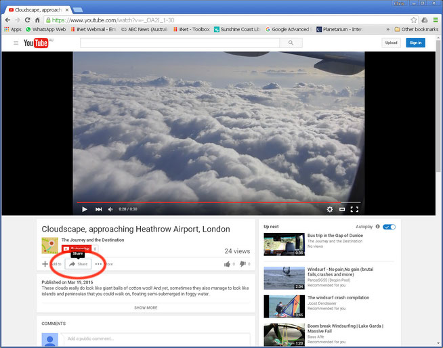Open Boom break Windsurfing Lake Garda title

pos(345,328)
